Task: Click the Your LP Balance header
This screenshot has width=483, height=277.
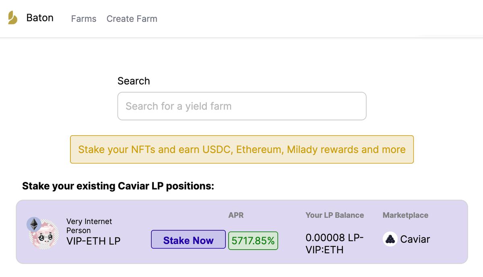Action: (334, 215)
